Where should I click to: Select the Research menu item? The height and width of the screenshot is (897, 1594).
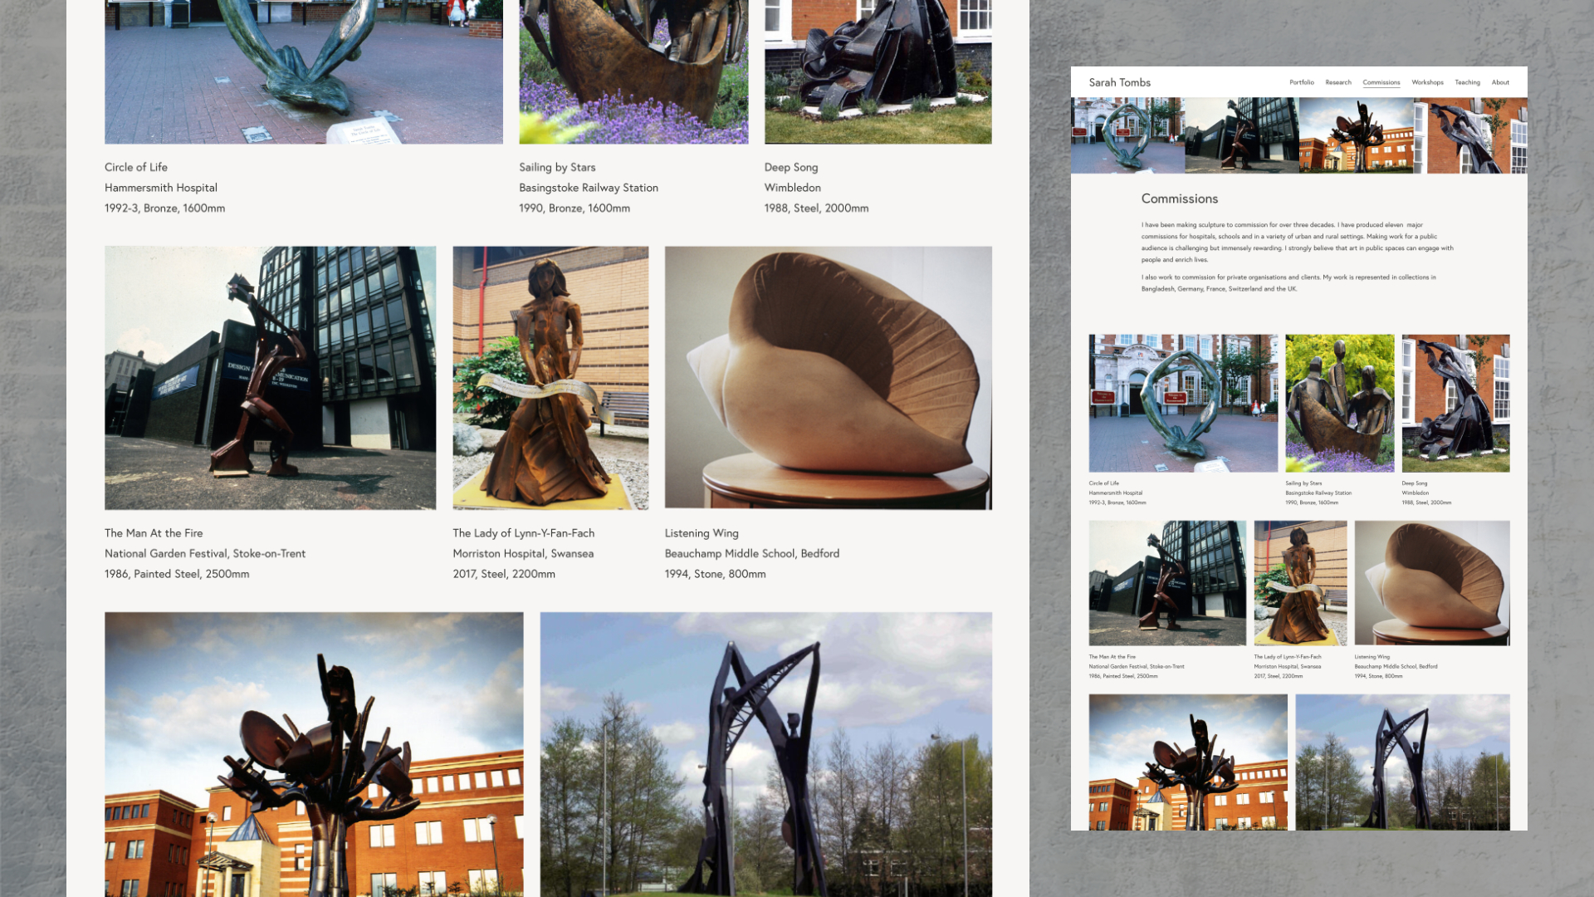click(1338, 82)
